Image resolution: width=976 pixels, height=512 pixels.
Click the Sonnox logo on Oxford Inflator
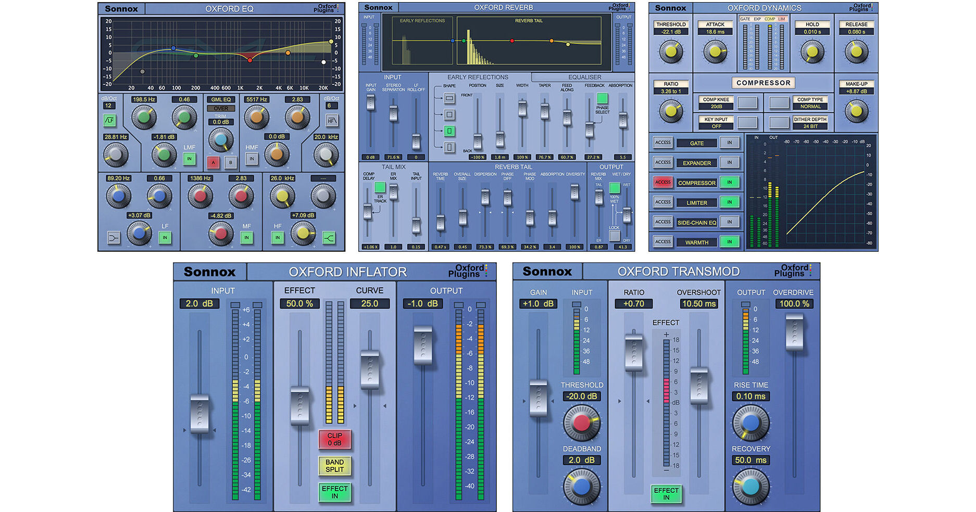[x=209, y=271]
